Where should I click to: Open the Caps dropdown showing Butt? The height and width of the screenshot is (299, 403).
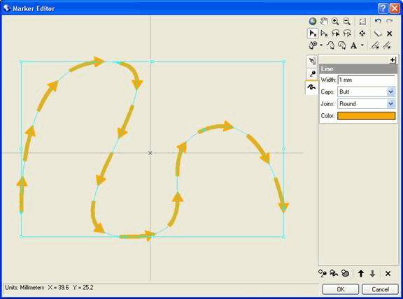366,92
